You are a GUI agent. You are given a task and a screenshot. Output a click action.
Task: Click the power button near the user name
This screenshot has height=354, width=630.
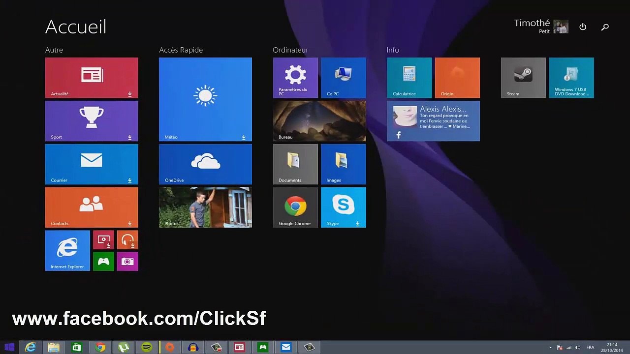click(583, 27)
